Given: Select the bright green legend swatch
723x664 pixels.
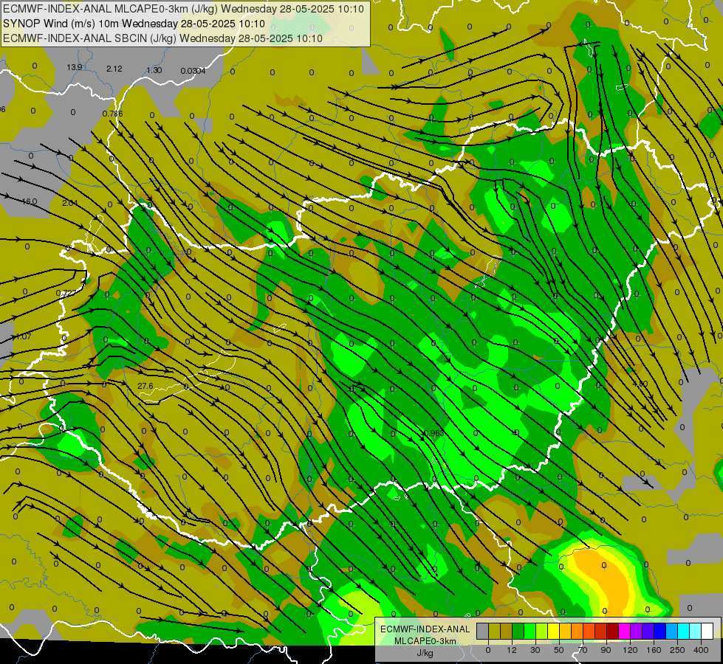Looking at the screenshot, I should (530, 631).
